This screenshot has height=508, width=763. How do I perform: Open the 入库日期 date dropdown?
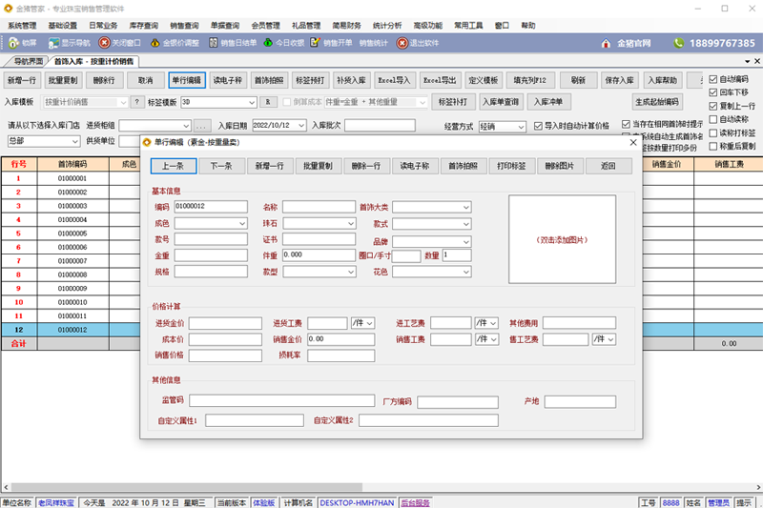click(301, 126)
